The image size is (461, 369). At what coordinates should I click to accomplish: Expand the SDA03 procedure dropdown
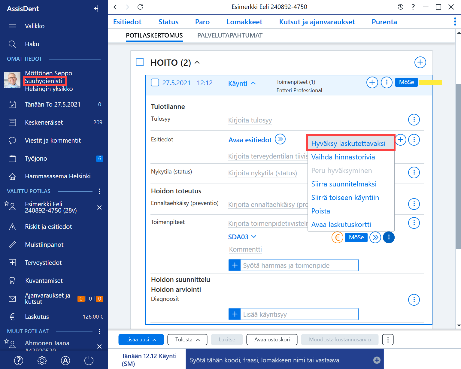click(254, 237)
